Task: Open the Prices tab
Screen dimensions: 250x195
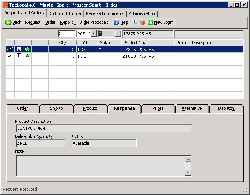Action: (x=158, y=109)
